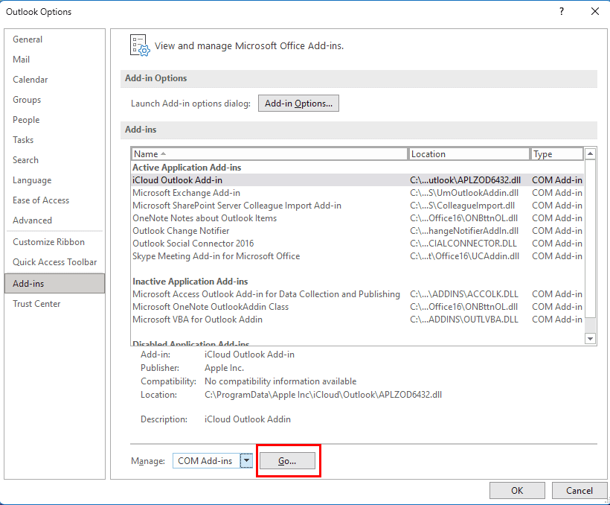Image resolution: width=610 pixels, height=505 pixels.
Task: Select iCloud Outlook Add-in row
Action: click(x=357, y=180)
